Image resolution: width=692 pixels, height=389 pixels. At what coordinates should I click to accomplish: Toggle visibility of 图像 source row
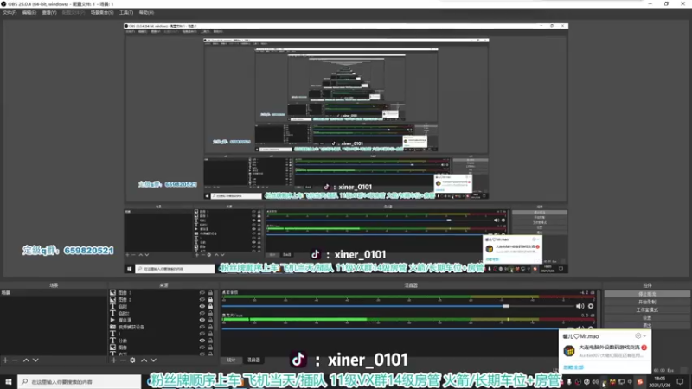pyautogui.click(x=202, y=348)
